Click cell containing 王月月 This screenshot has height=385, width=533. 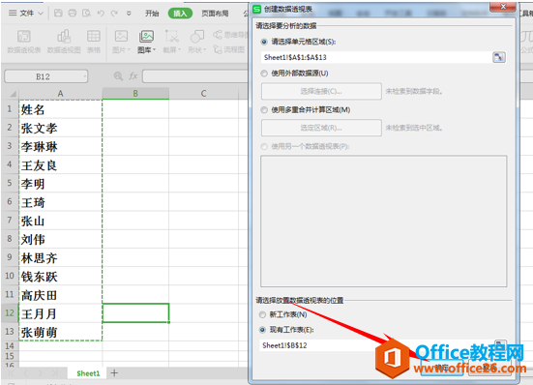(61, 313)
